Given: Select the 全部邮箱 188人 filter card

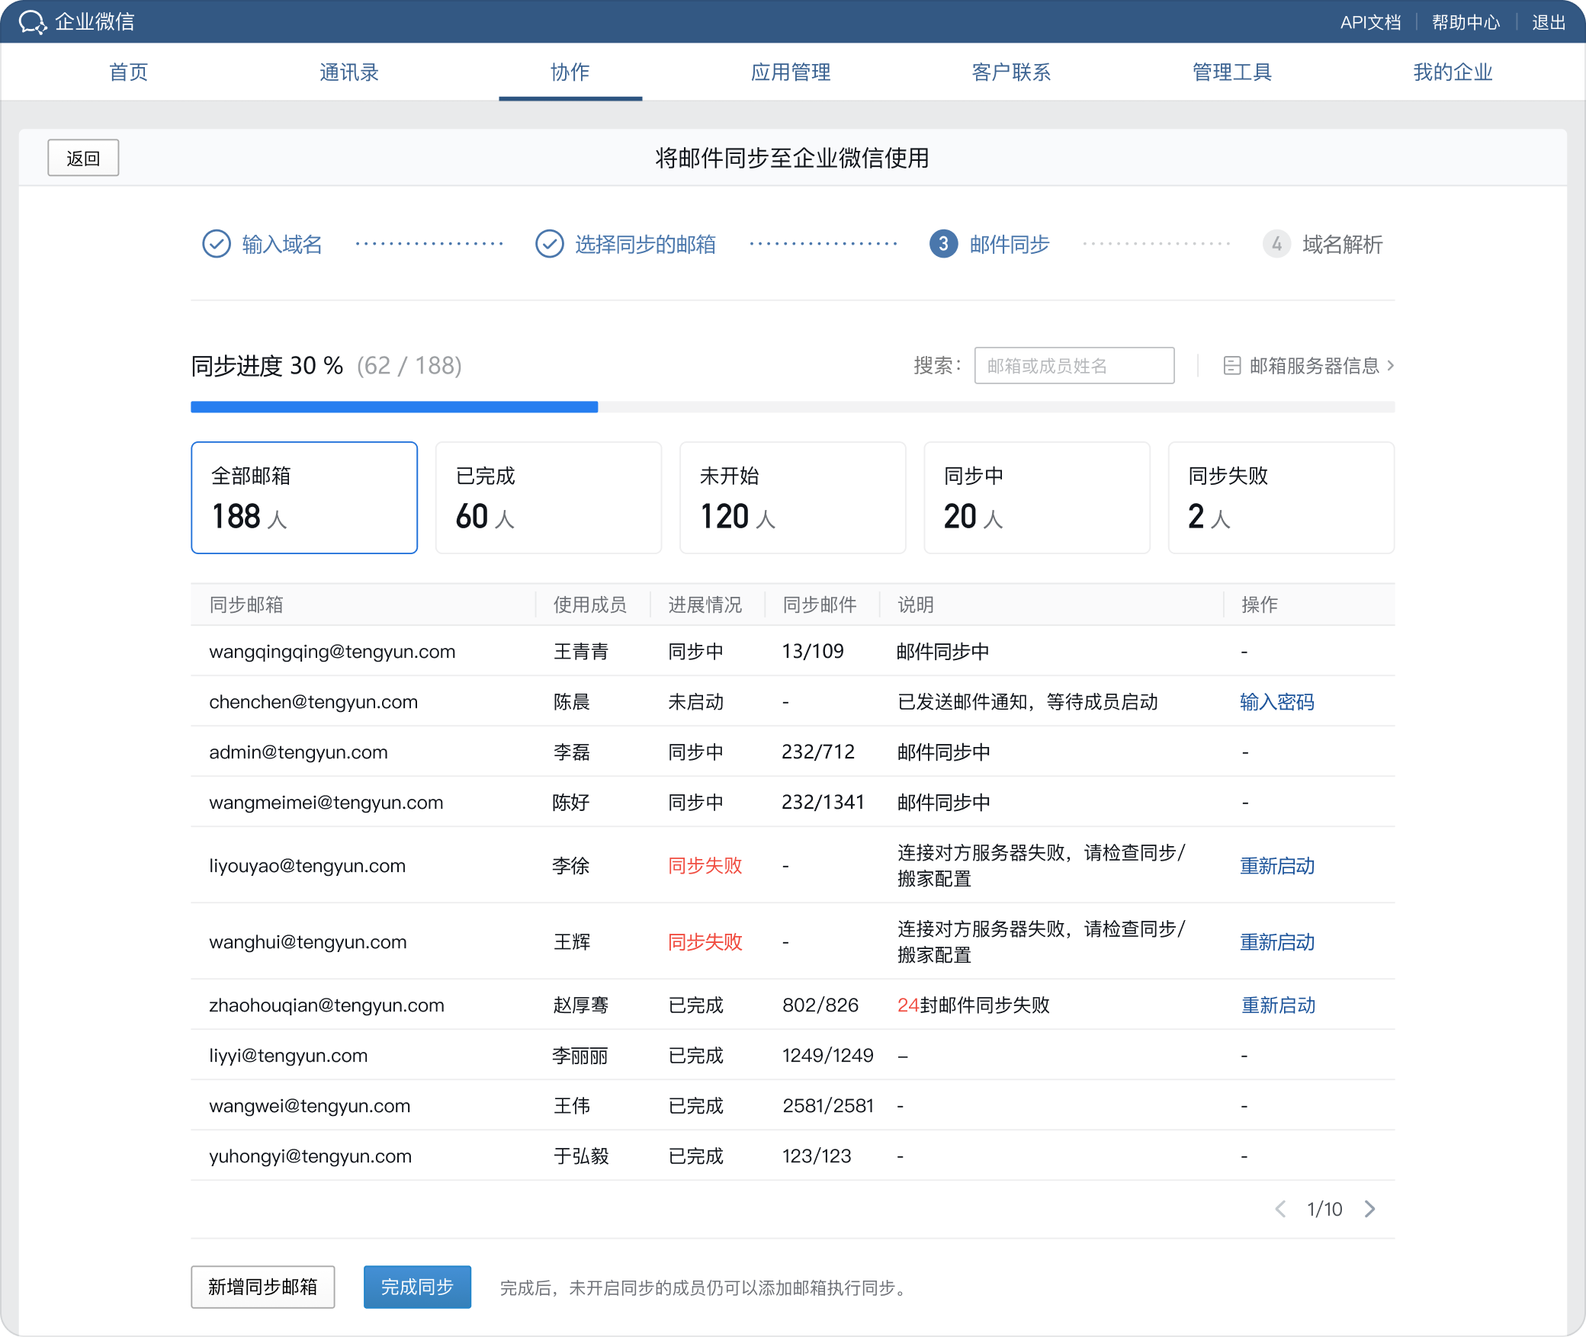Looking at the screenshot, I should 304,498.
